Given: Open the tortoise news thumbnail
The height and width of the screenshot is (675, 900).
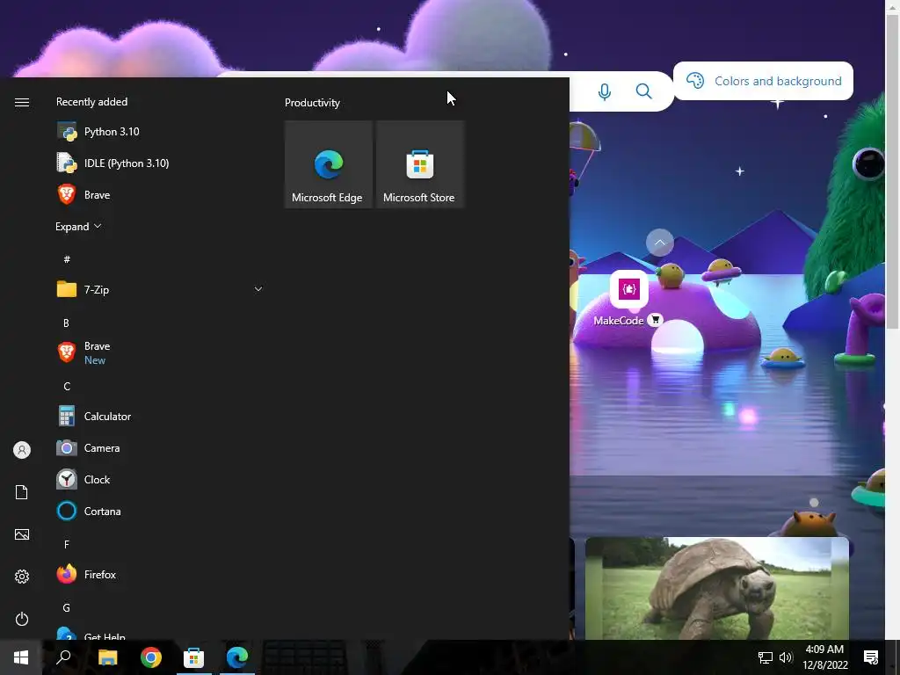Looking at the screenshot, I should click(716, 588).
